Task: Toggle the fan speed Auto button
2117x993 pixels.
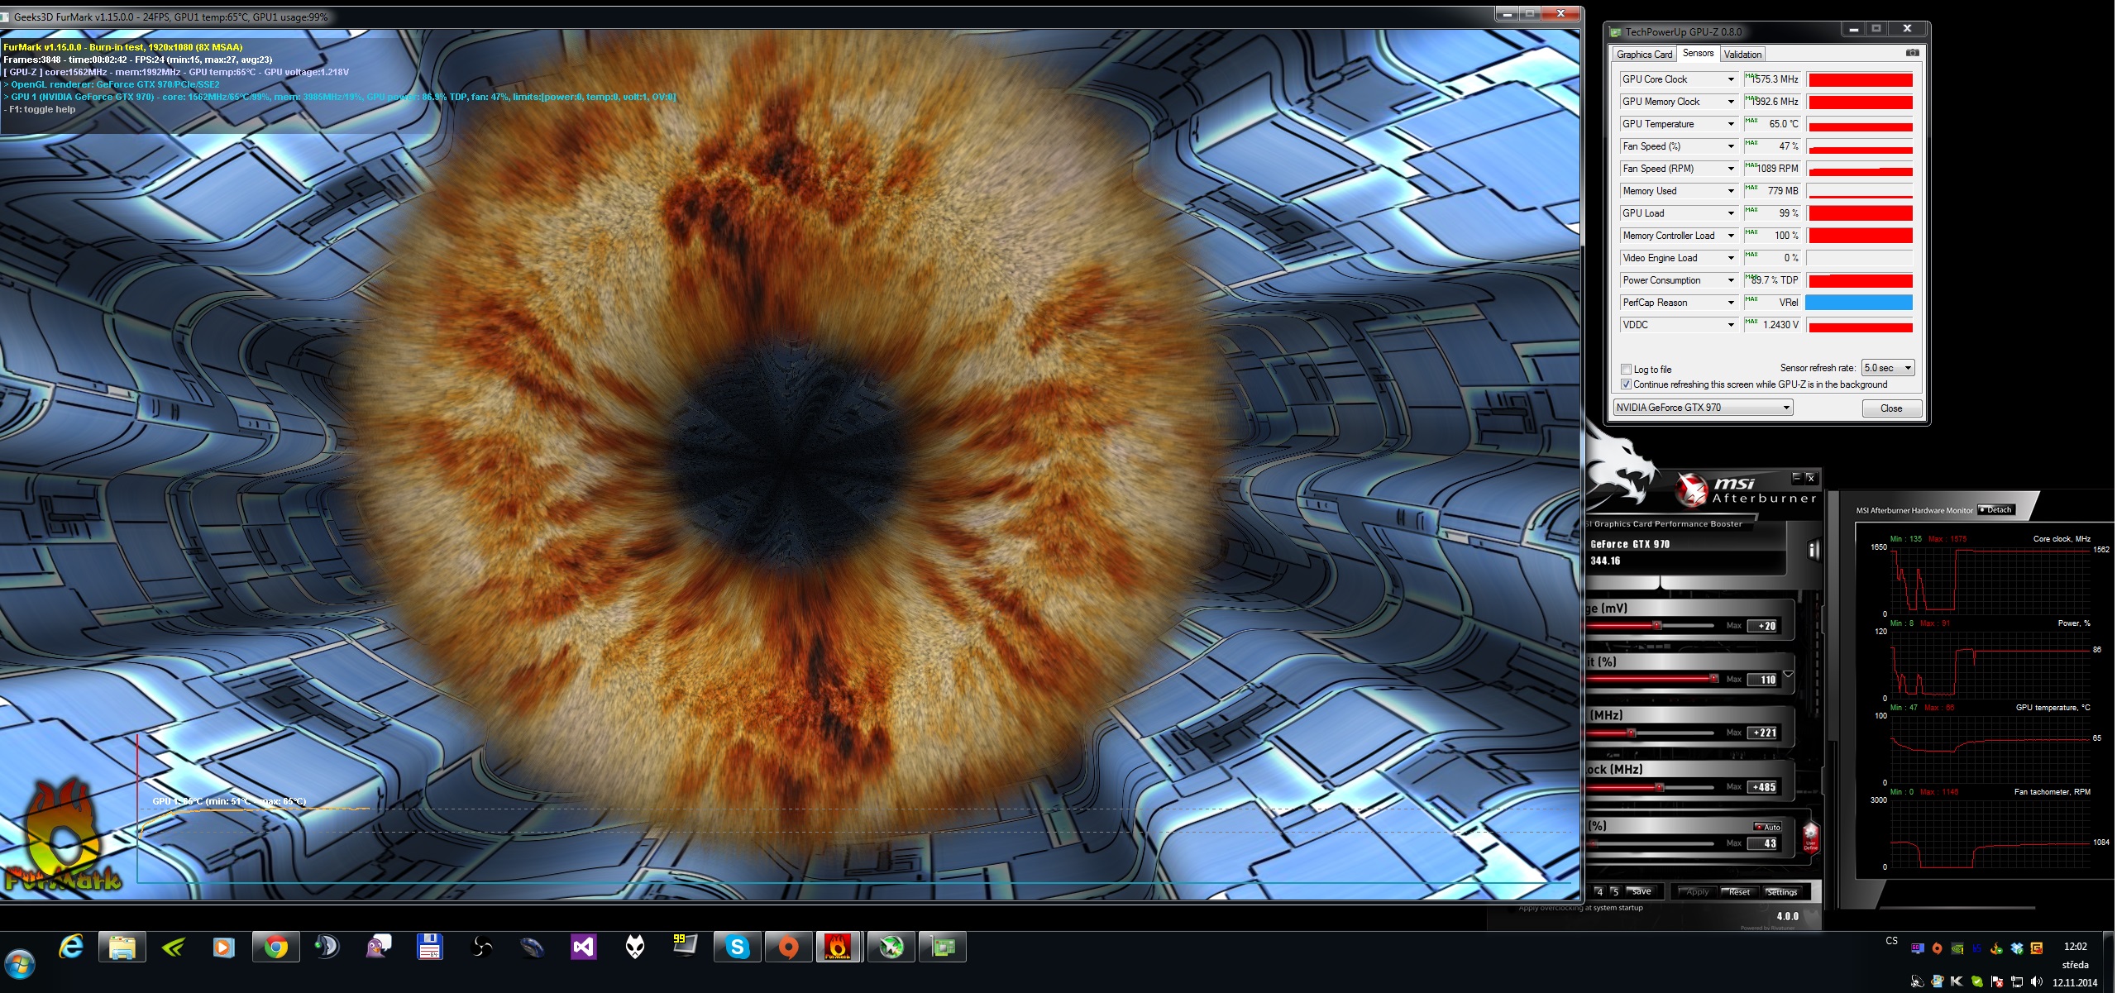Action: tap(1768, 827)
